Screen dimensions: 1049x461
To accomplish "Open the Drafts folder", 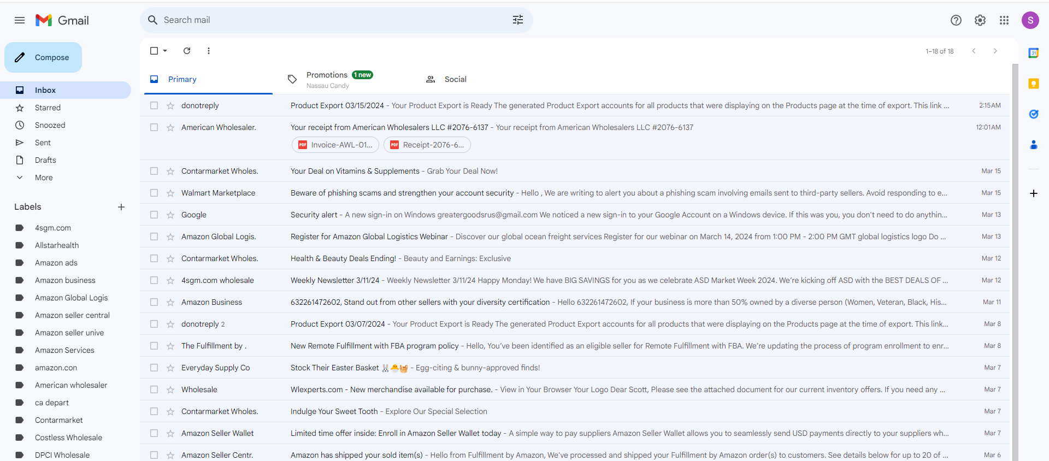I will (66, 160).
